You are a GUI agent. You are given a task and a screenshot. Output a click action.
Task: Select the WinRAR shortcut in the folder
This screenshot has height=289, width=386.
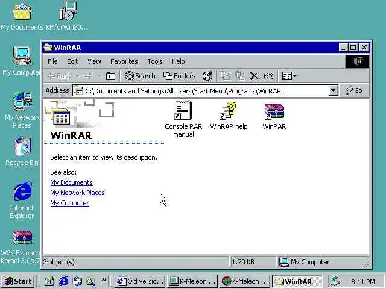click(274, 116)
